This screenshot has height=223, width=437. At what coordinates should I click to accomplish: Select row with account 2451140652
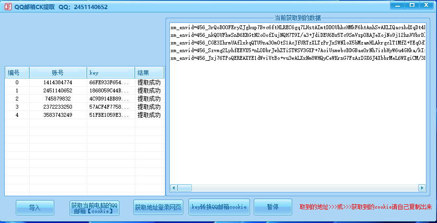tap(58, 90)
